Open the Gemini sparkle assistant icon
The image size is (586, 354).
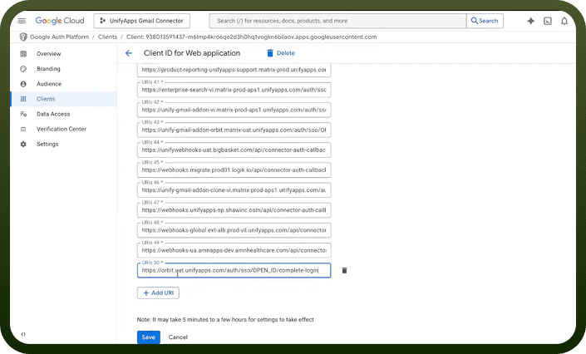click(x=530, y=21)
